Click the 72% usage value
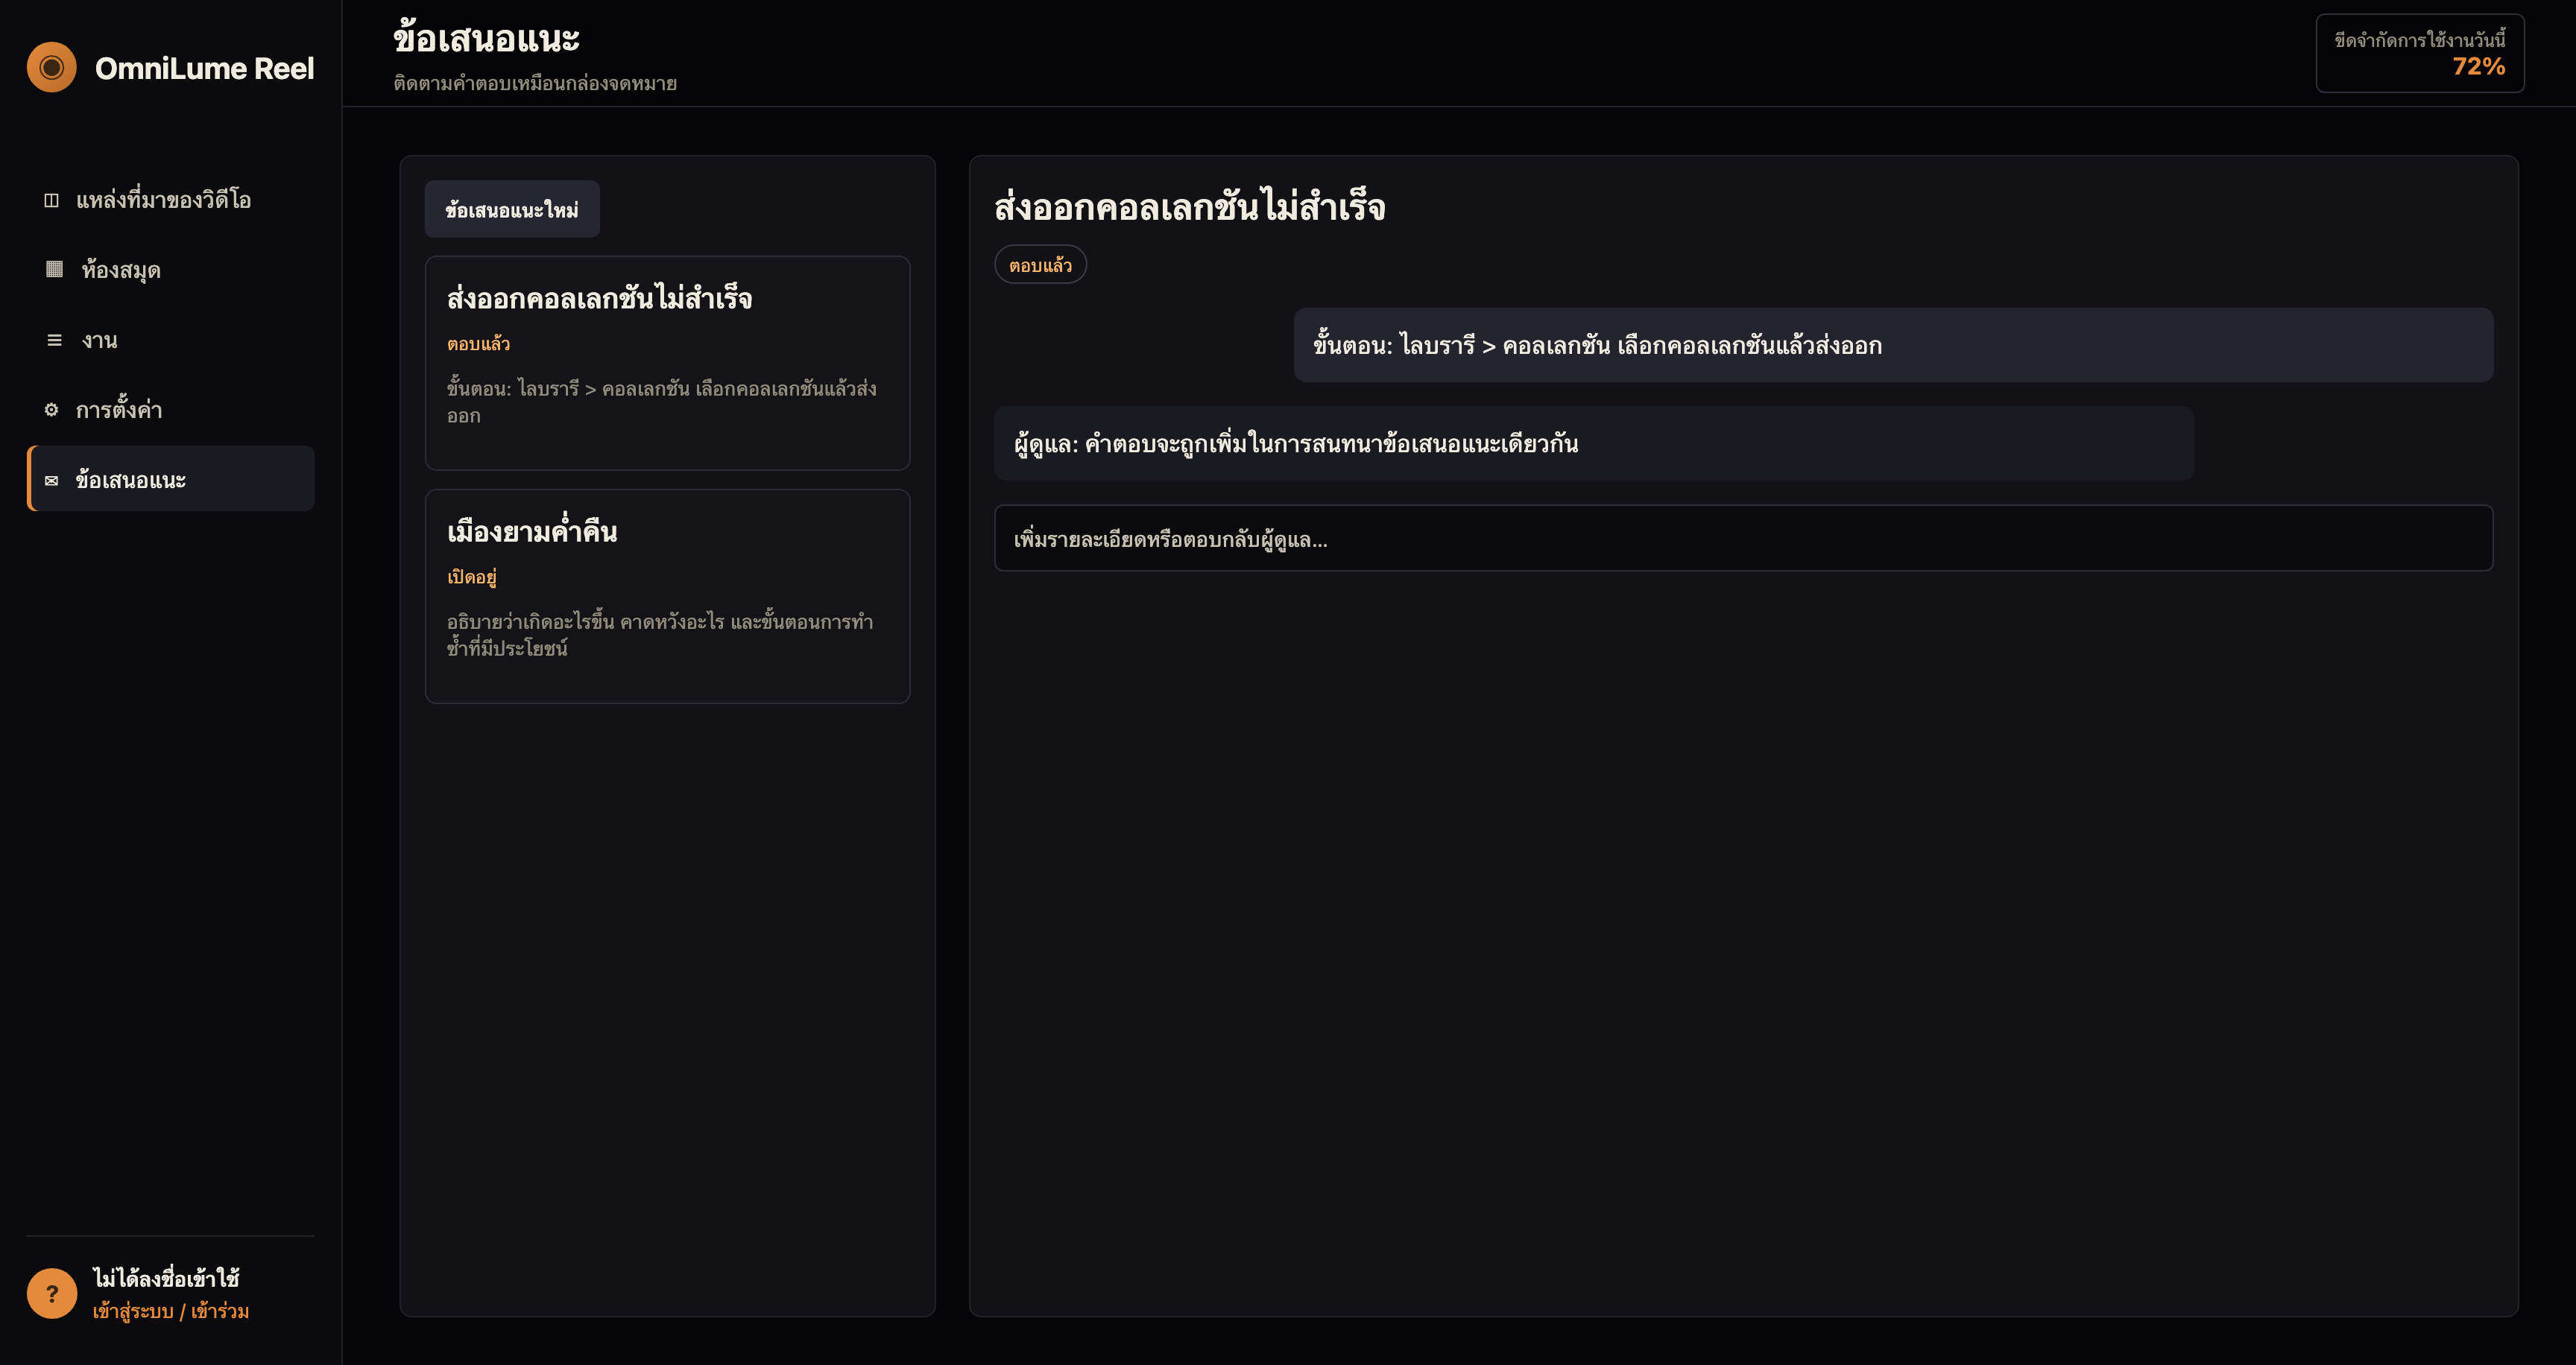The width and height of the screenshot is (2576, 1365). tap(2478, 67)
